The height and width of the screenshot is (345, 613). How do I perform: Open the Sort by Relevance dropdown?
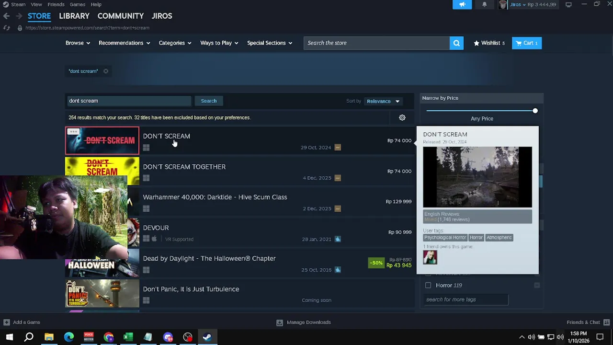coord(383,101)
